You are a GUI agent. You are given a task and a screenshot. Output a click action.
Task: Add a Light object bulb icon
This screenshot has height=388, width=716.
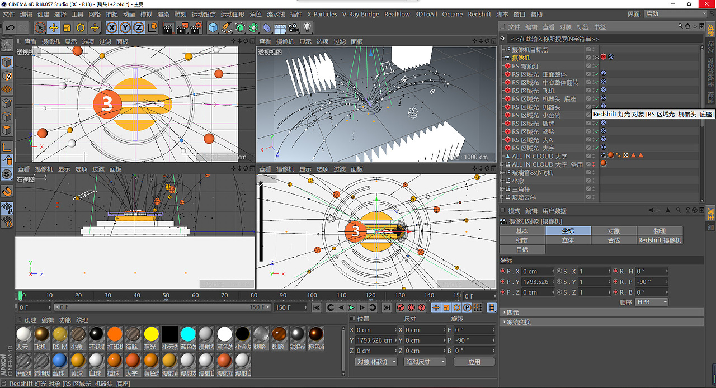[307, 27]
